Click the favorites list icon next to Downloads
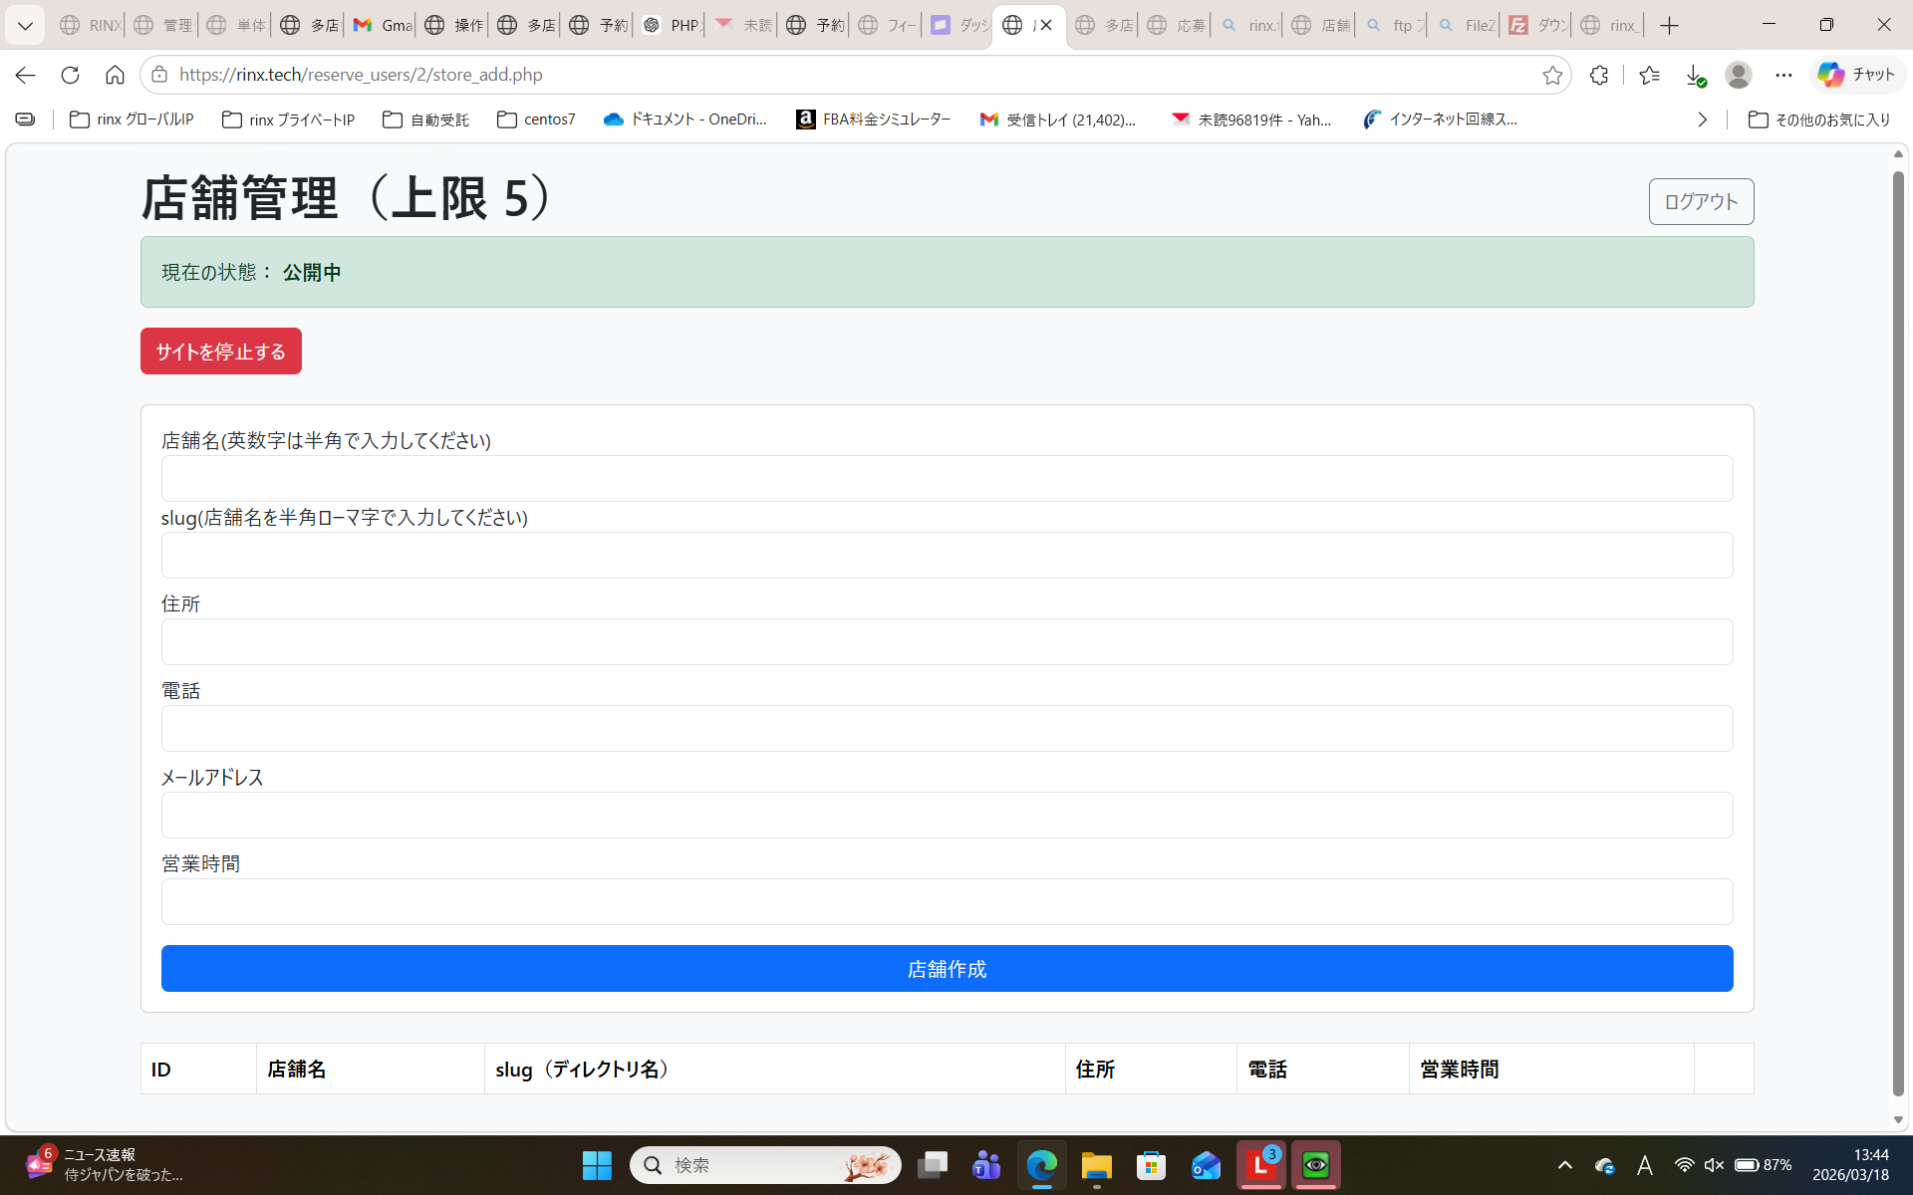This screenshot has height=1195, width=1913. [1650, 75]
